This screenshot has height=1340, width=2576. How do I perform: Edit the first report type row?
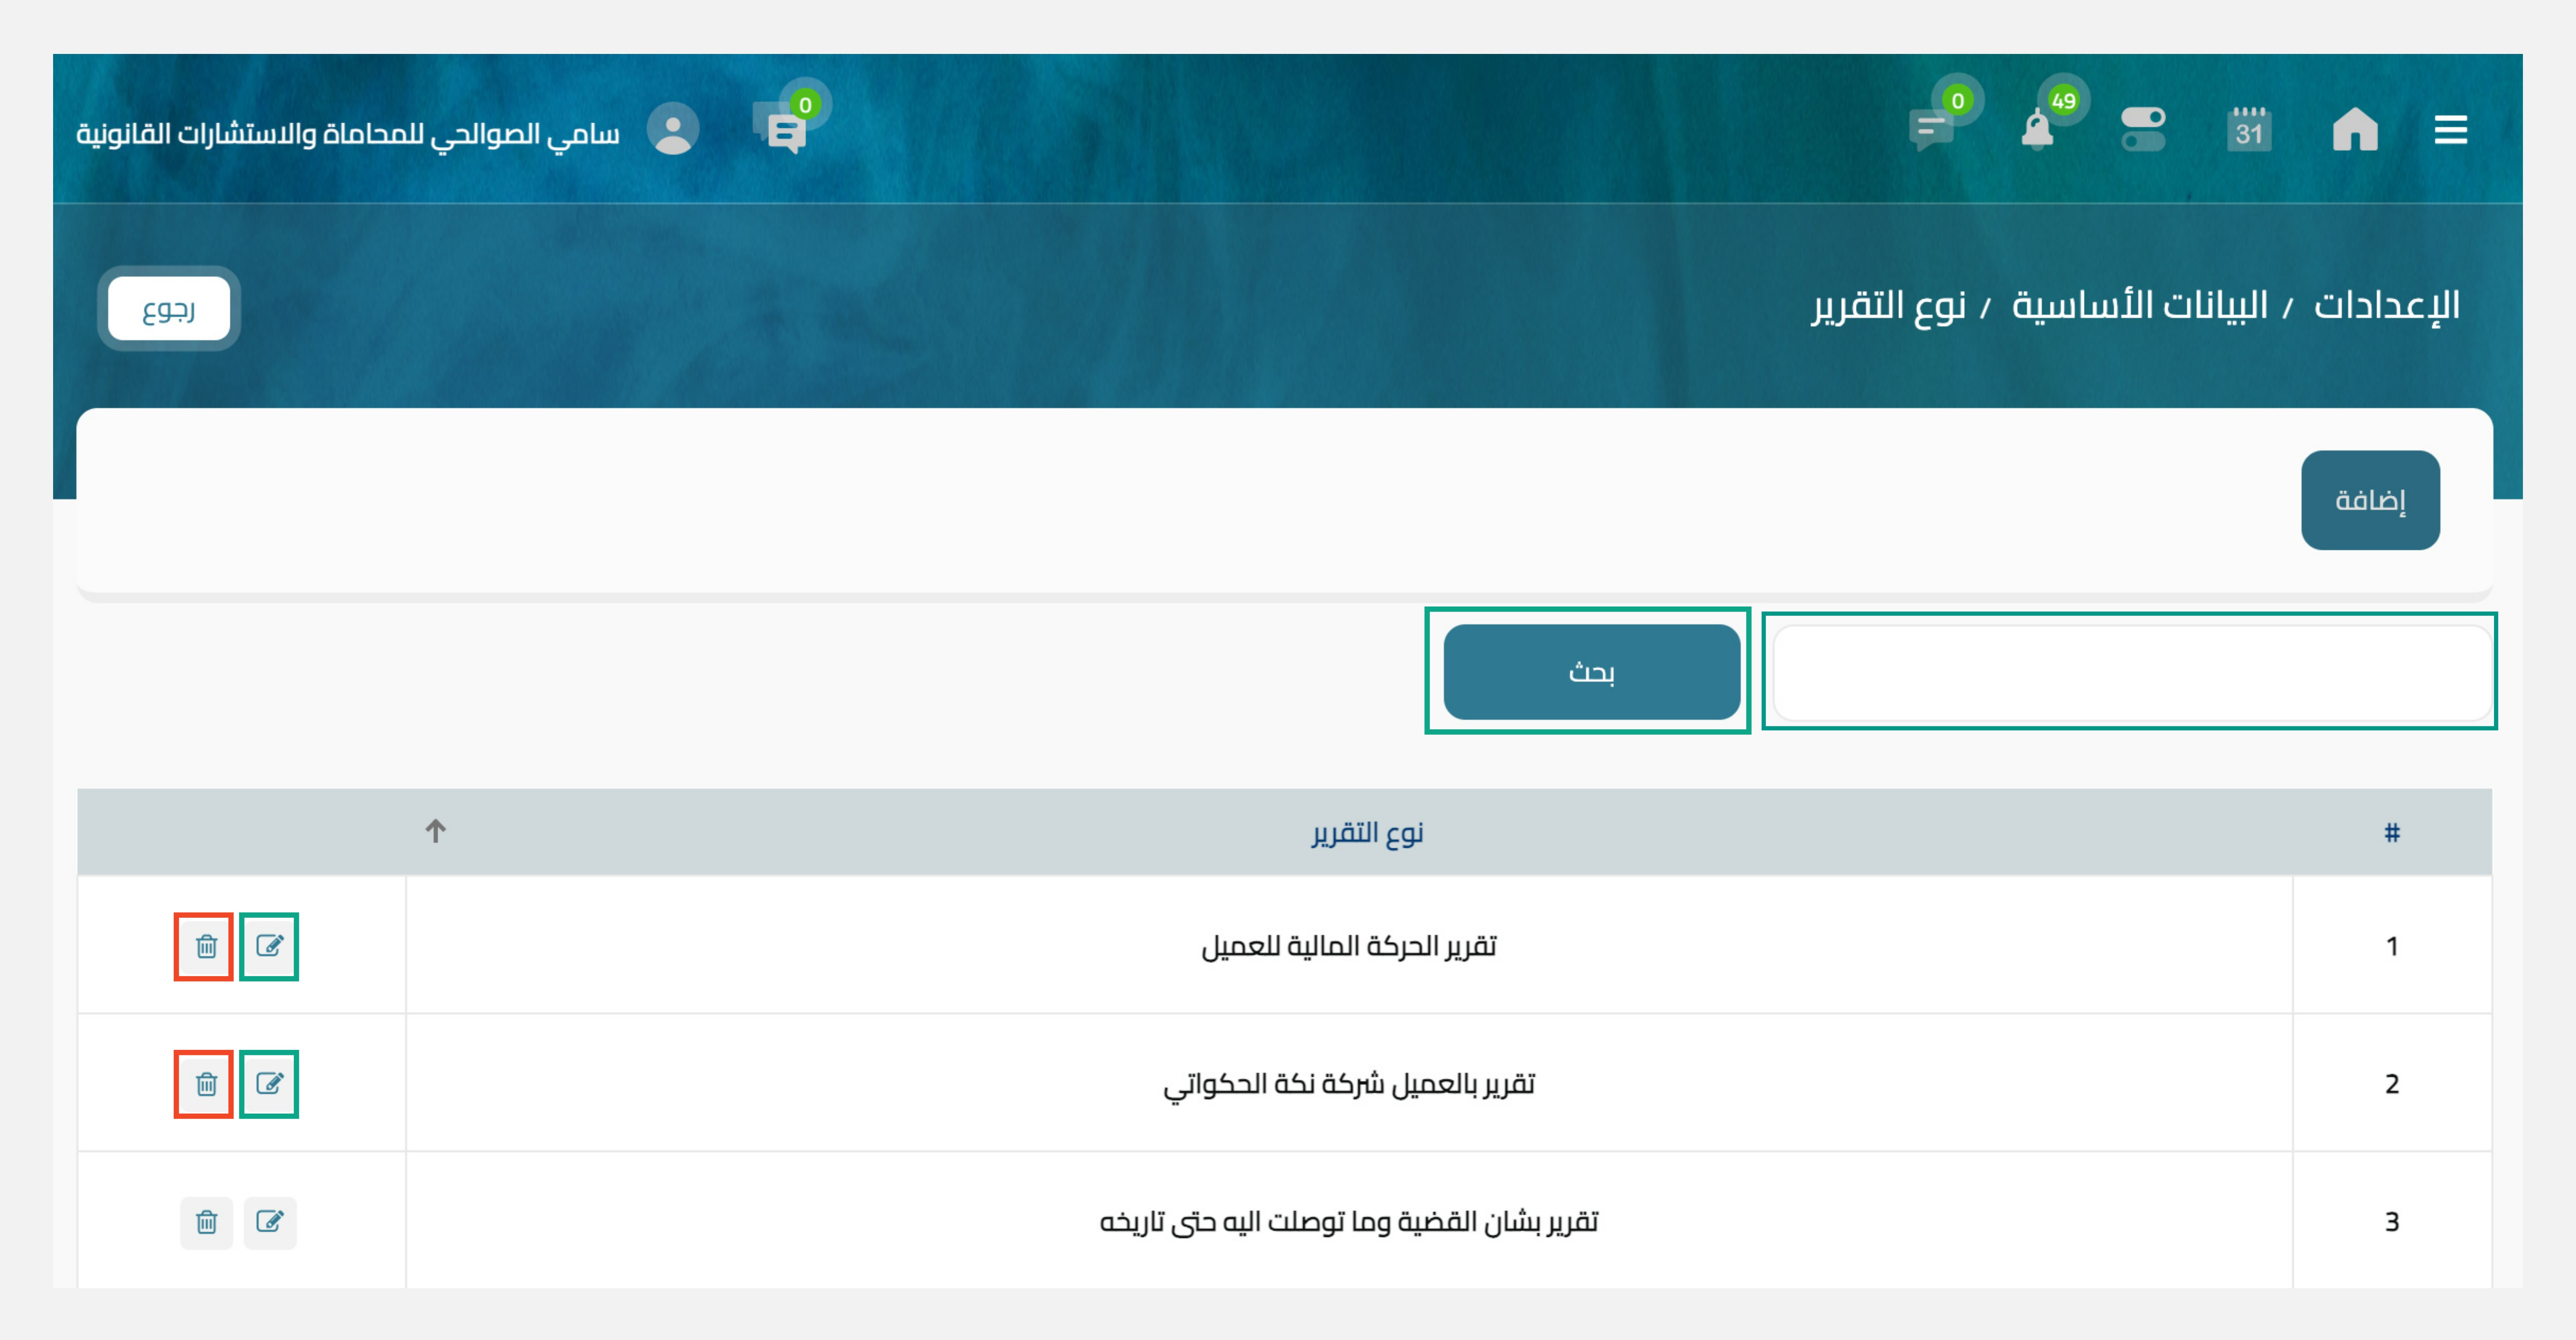269,946
